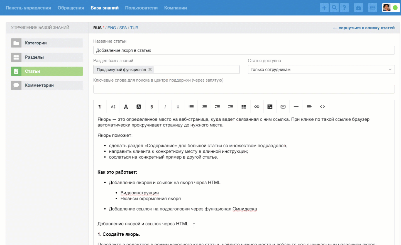This screenshot has width=401, height=245.
Task: Toggle bold formatting
Action: pyautogui.click(x=152, y=107)
